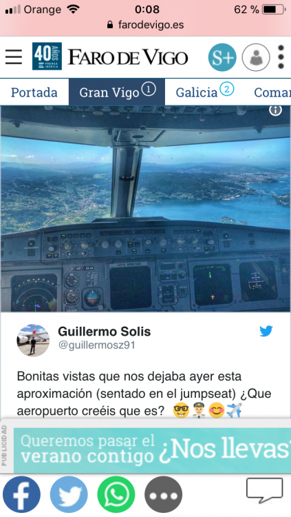The width and height of the screenshot is (291, 517).
Task: View the cockpit photo in tweet
Action: coord(146,209)
